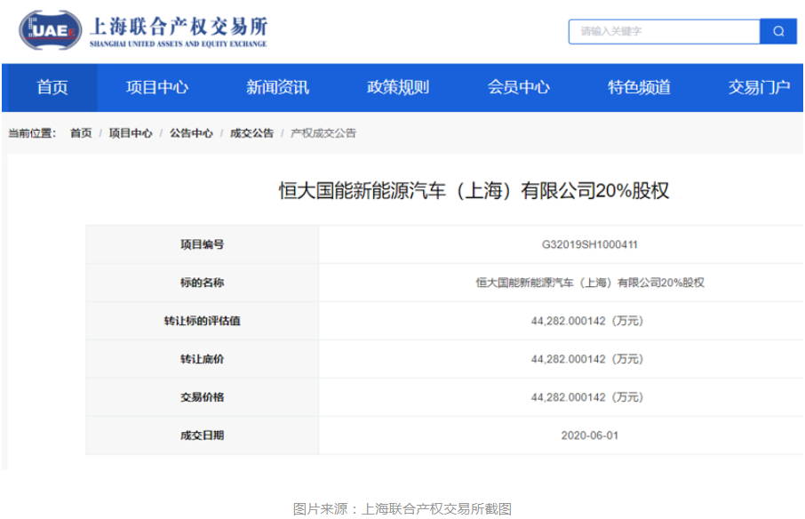Open the 项目中心 navigation menu
The width and height of the screenshot is (805, 519).
[157, 87]
